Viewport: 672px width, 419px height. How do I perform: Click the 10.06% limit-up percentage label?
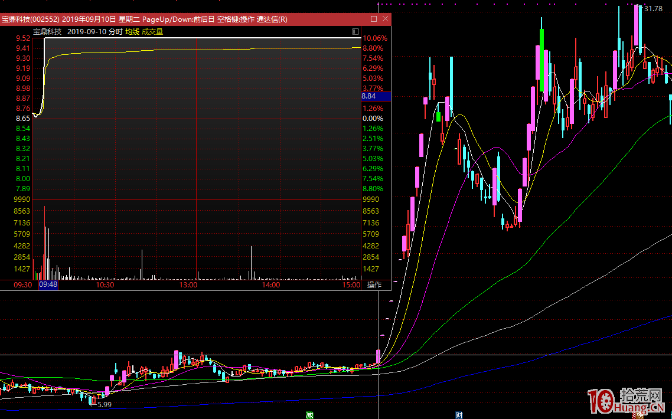pyautogui.click(x=375, y=38)
